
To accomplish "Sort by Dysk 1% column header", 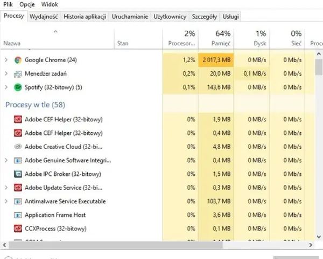I will [x=251, y=38].
